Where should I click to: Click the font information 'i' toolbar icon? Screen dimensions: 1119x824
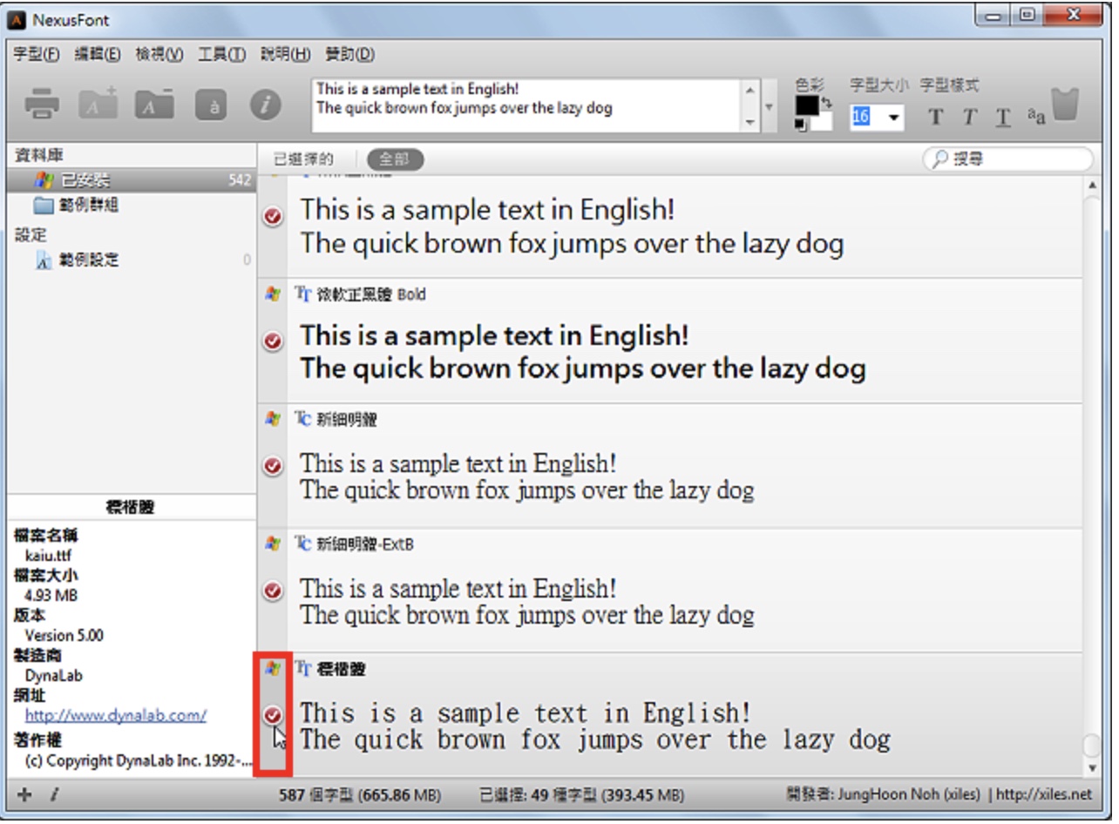coord(266,105)
